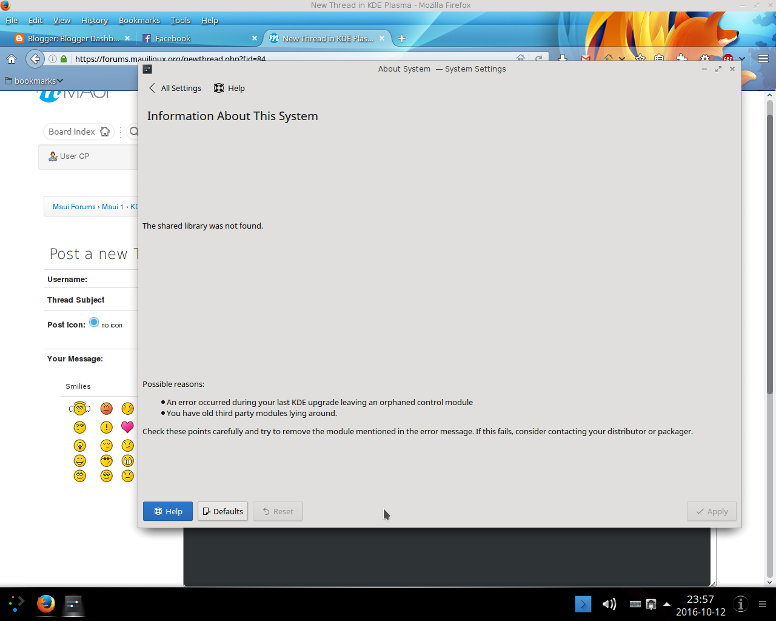Viewport: 776px width, 621px height.
Task: Click the browser back arrow button
Action: (35, 59)
